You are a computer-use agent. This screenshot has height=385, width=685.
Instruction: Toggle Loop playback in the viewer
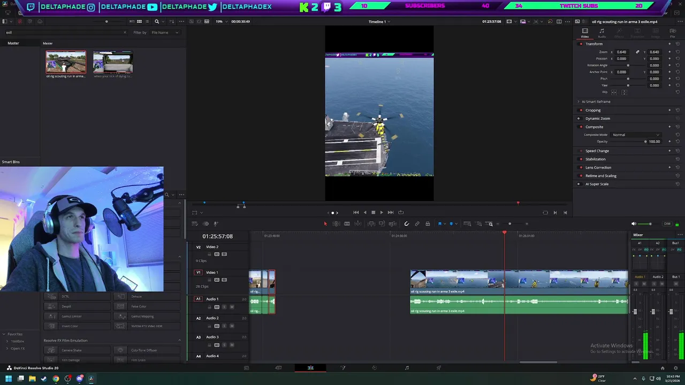coord(401,212)
